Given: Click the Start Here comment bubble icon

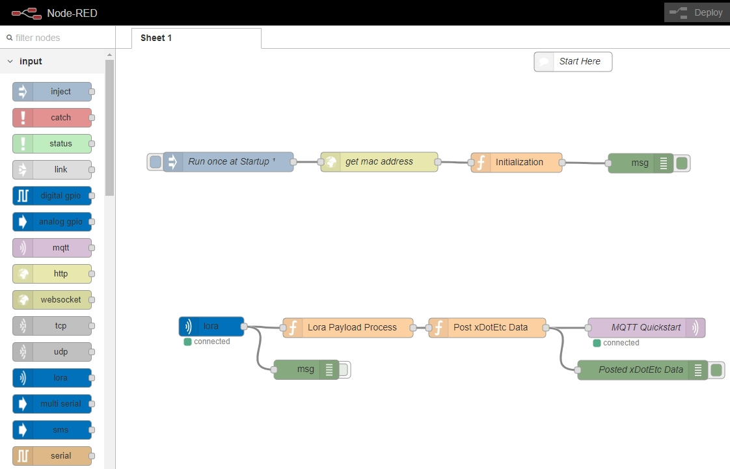Looking at the screenshot, I should [544, 62].
